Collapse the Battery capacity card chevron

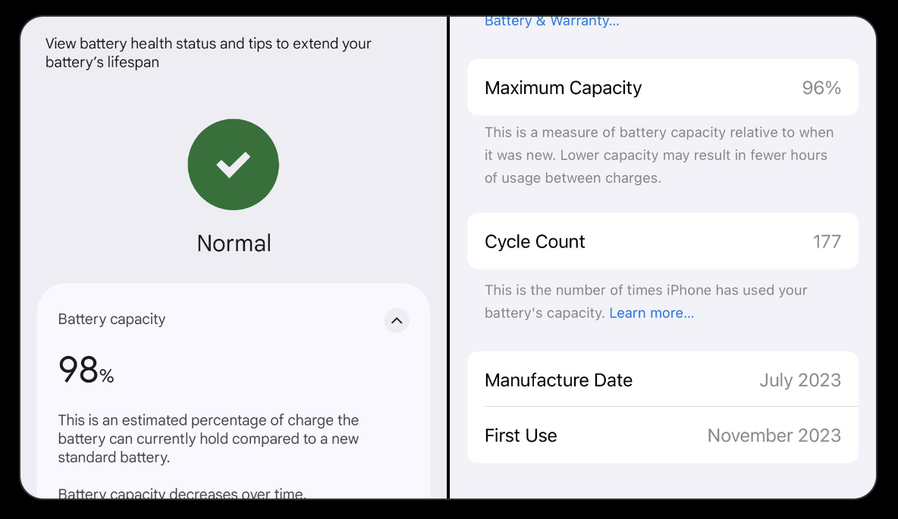pyautogui.click(x=397, y=320)
